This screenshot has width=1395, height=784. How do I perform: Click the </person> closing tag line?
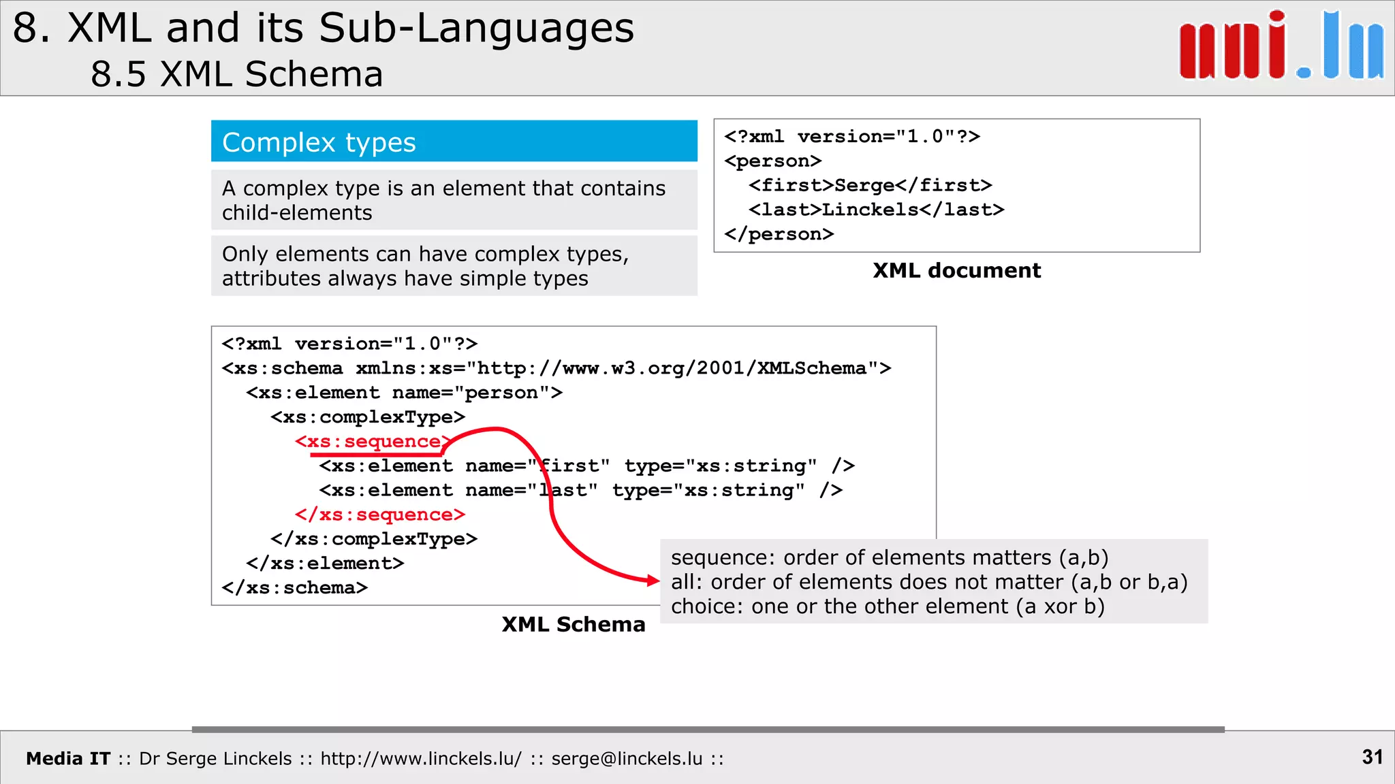779,234
